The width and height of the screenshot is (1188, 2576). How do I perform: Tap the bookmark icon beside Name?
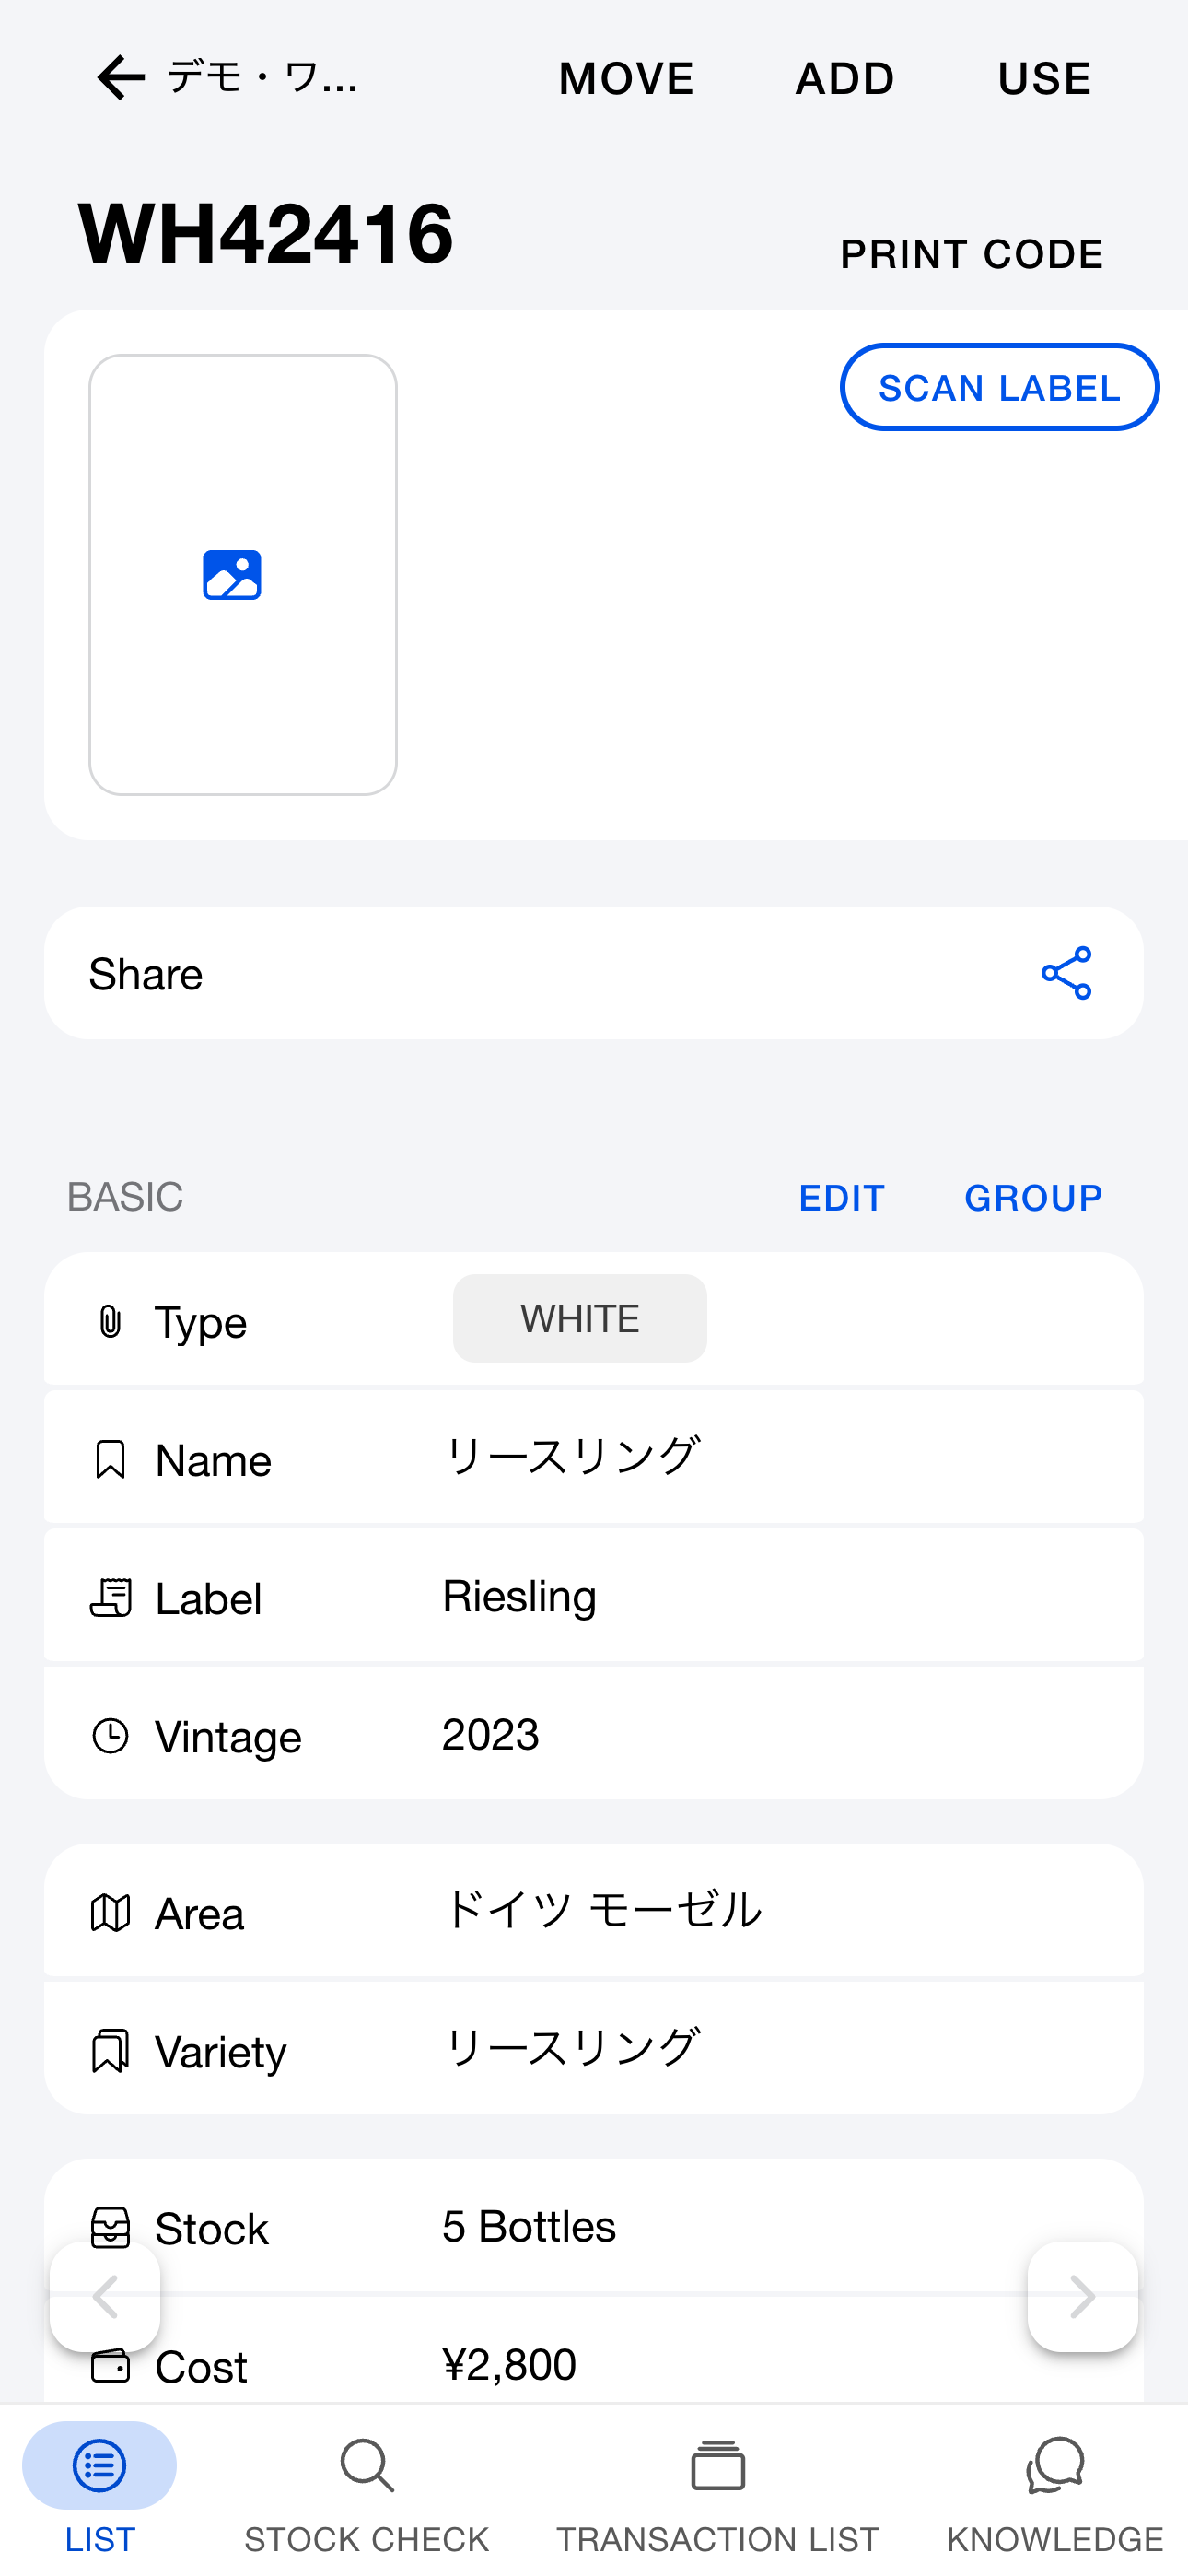pyautogui.click(x=110, y=1459)
